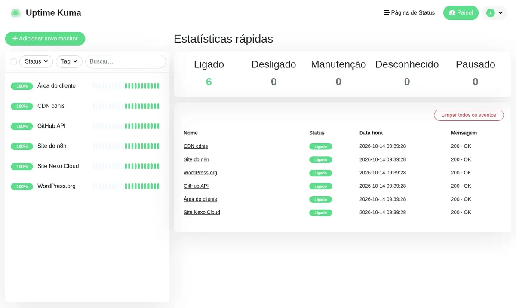Screen dimensions: 516x308
Task: Click the Data hora column header
Action: (x=371, y=133)
